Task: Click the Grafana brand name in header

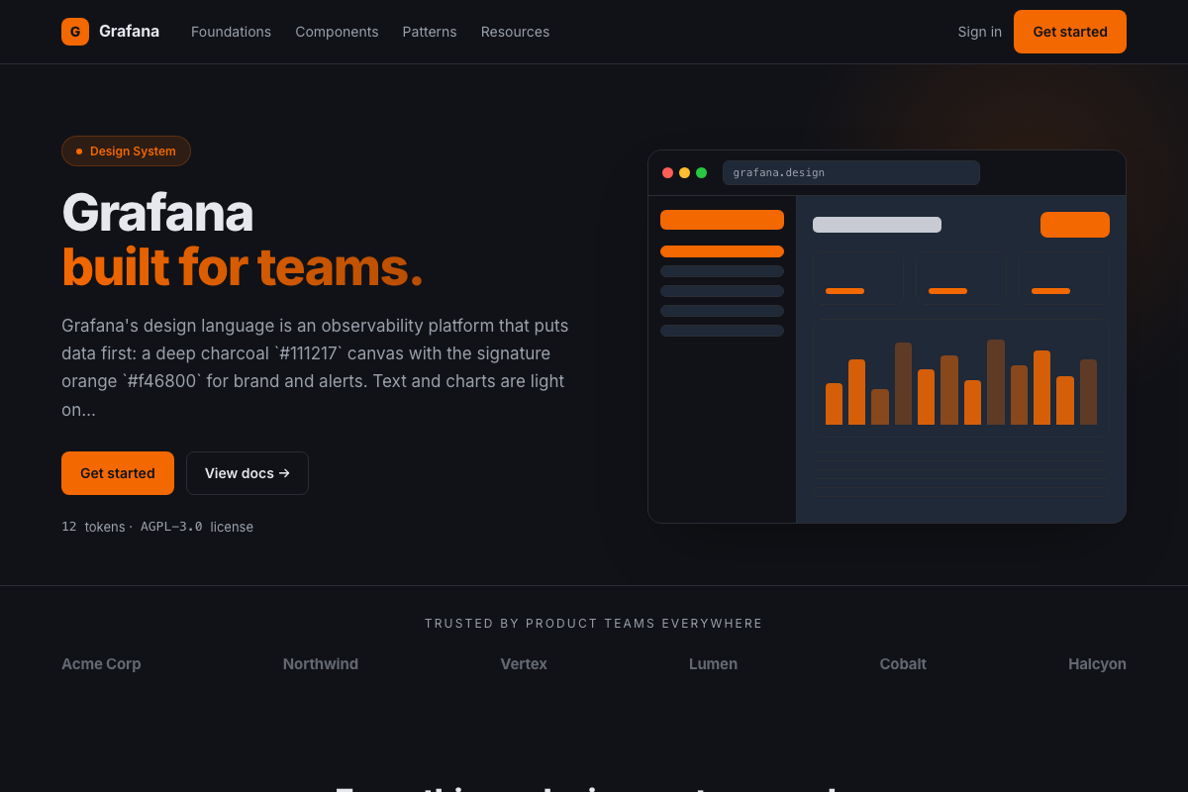Action: coord(129,32)
